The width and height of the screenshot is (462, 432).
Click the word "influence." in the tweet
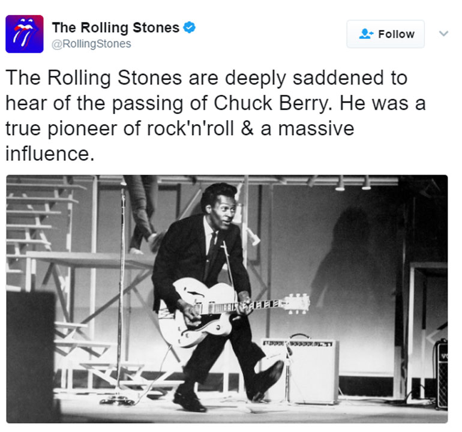(50, 154)
